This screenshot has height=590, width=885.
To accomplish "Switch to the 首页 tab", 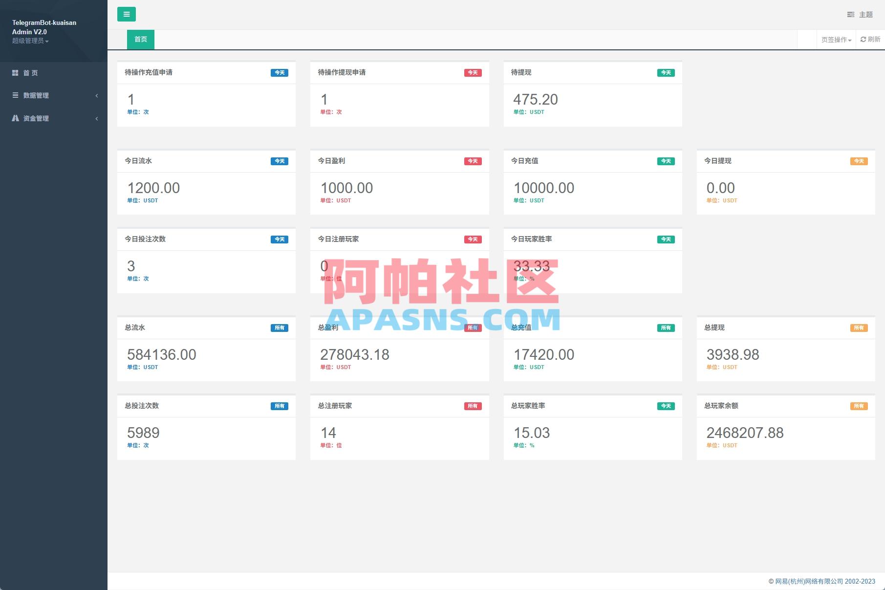I will [x=140, y=39].
